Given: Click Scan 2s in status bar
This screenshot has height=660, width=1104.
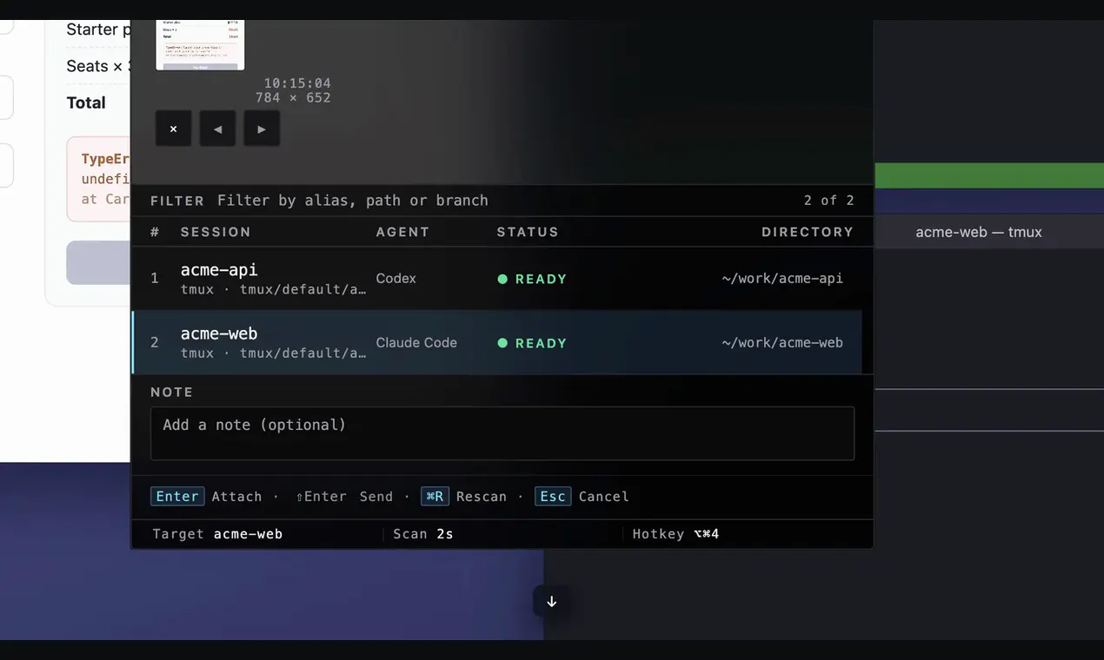Looking at the screenshot, I should click(423, 534).
